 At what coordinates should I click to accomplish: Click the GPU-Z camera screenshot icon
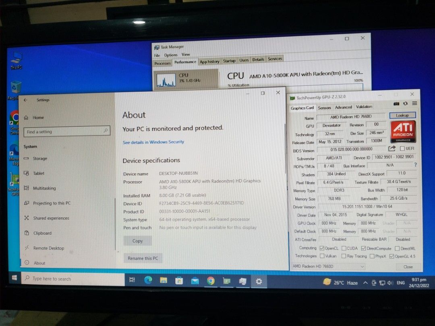tap(396, 103)
